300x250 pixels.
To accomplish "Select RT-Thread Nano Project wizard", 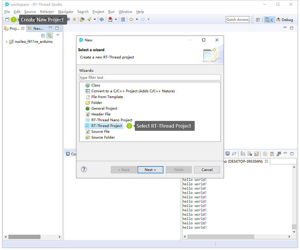I will 109,120.
